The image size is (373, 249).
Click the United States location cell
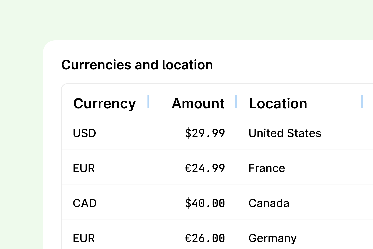[x=285, y=133]
